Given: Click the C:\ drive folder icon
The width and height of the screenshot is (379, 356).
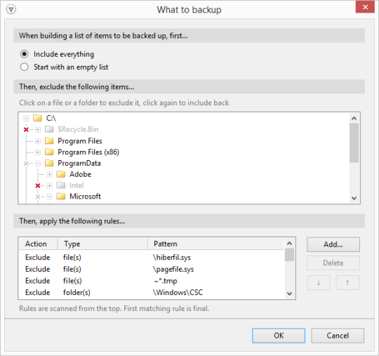Looking at the screenshot, I should point(37,118).
